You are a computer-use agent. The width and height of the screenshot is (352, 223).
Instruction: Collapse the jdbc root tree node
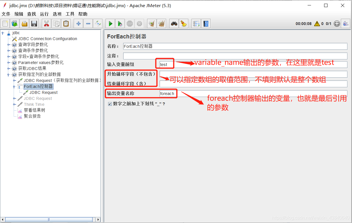[3, 33]
